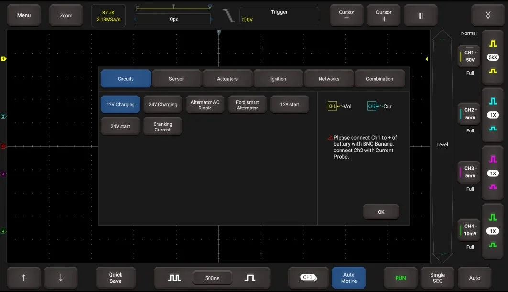Viewport: 508px width, 292px height.
Task: Click the down arrow button
Action: (61, 278)
